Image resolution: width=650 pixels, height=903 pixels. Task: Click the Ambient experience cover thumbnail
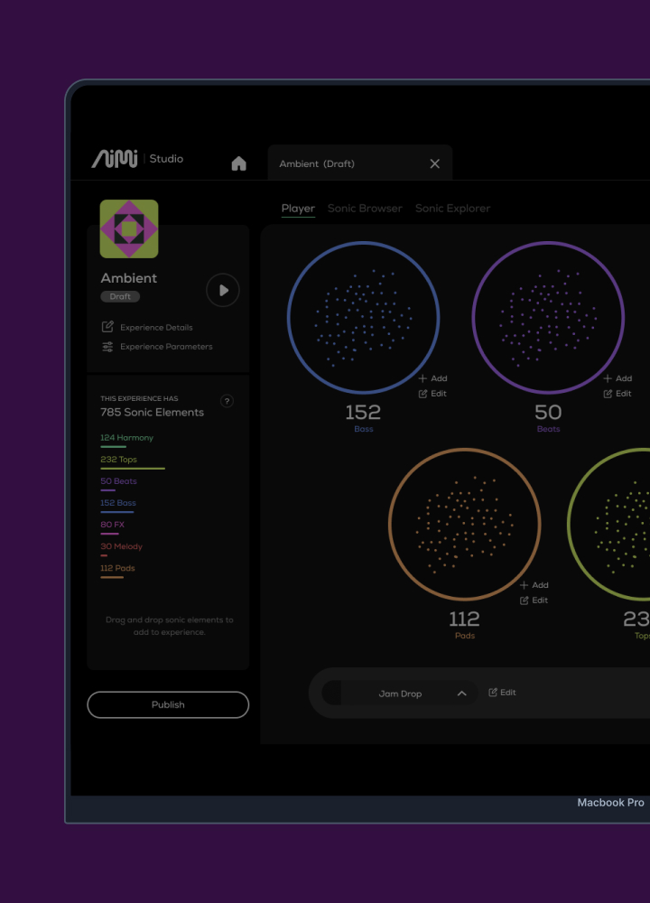click(x=129, y=229)
